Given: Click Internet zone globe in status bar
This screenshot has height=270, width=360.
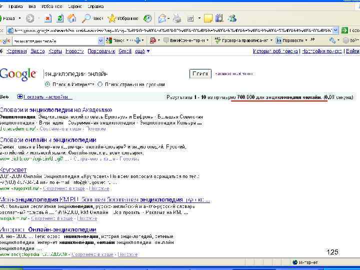Looking at the screenshot, I should tap(295, 262).
